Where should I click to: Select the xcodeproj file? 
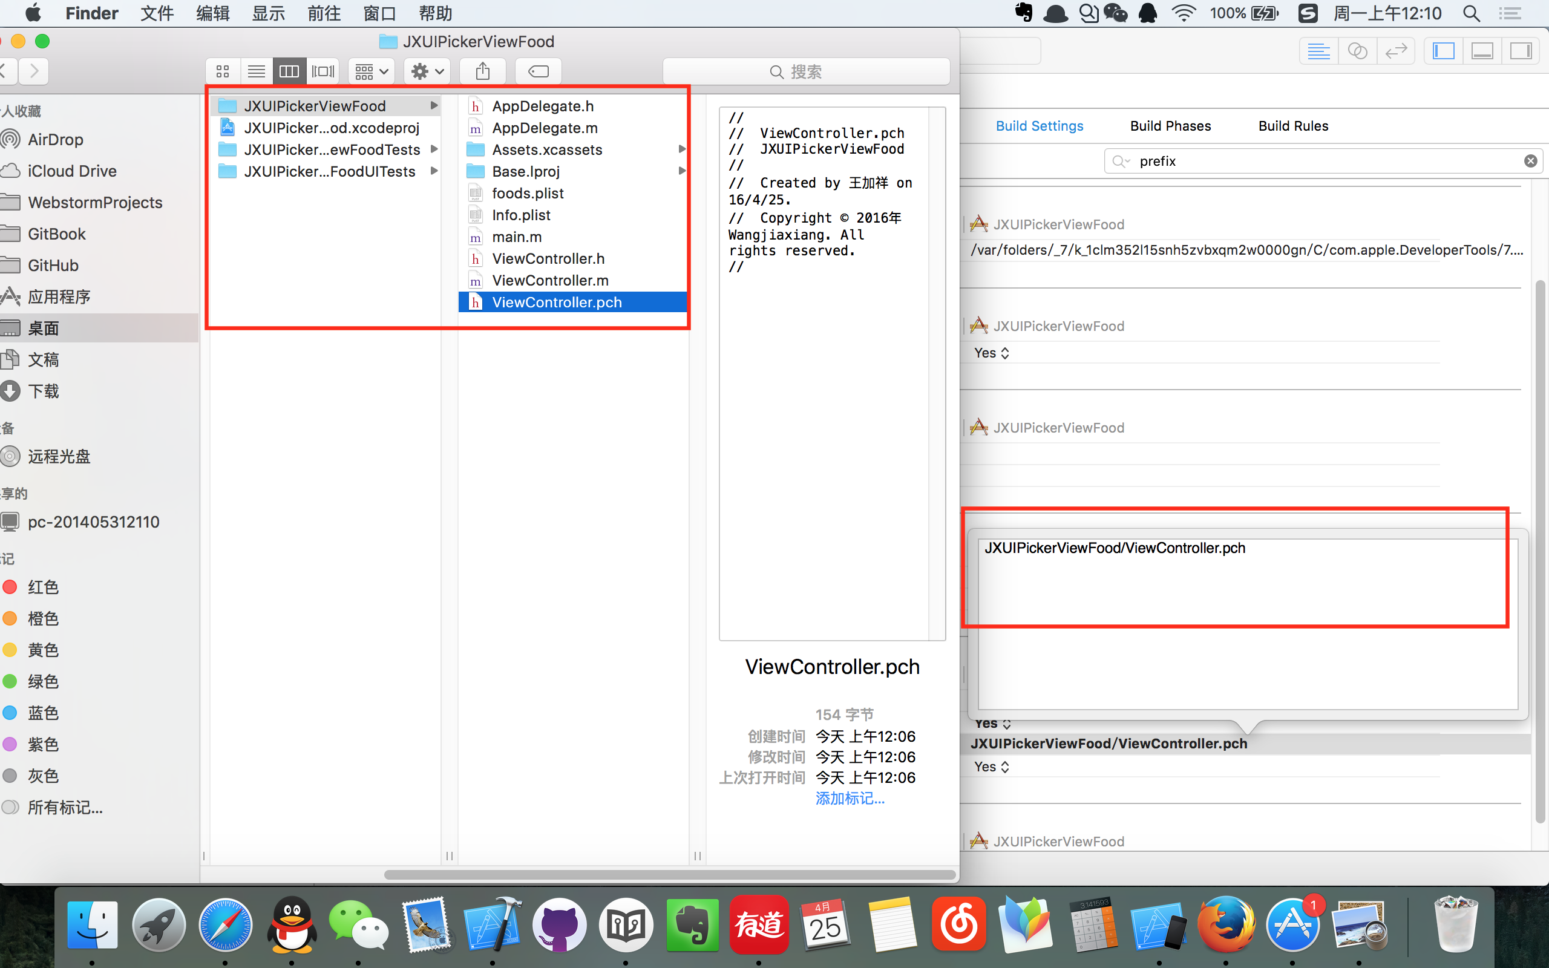click(x=326, y=128)
